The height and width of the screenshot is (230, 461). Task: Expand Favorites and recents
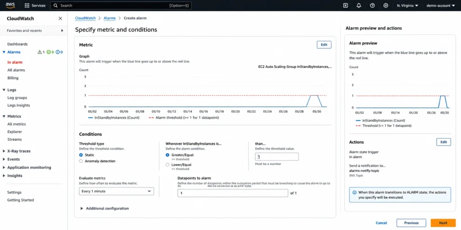pyautogui.click(x=62, y=31)
